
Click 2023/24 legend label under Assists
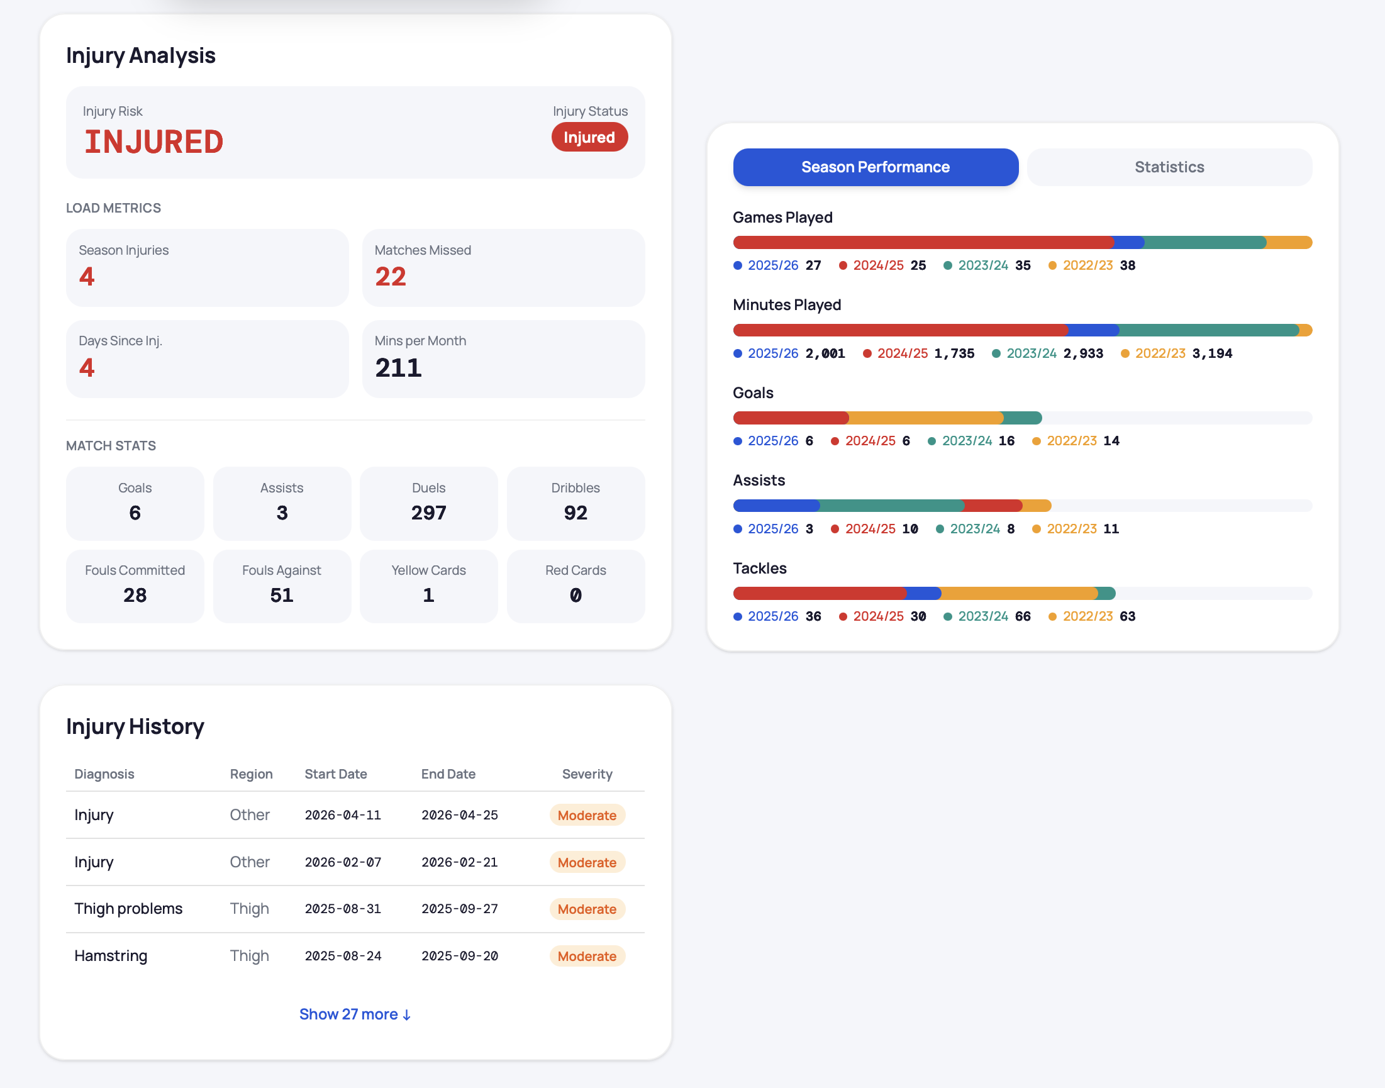975,529
